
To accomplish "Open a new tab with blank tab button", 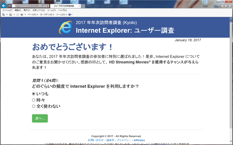I will coord(83,6).
